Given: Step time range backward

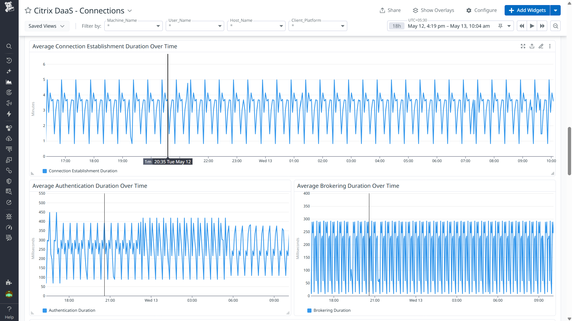Looking at the screenshot, I should (522, 26).
